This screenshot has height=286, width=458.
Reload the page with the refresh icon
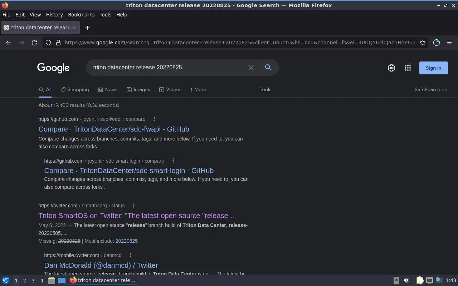point(34,43)
